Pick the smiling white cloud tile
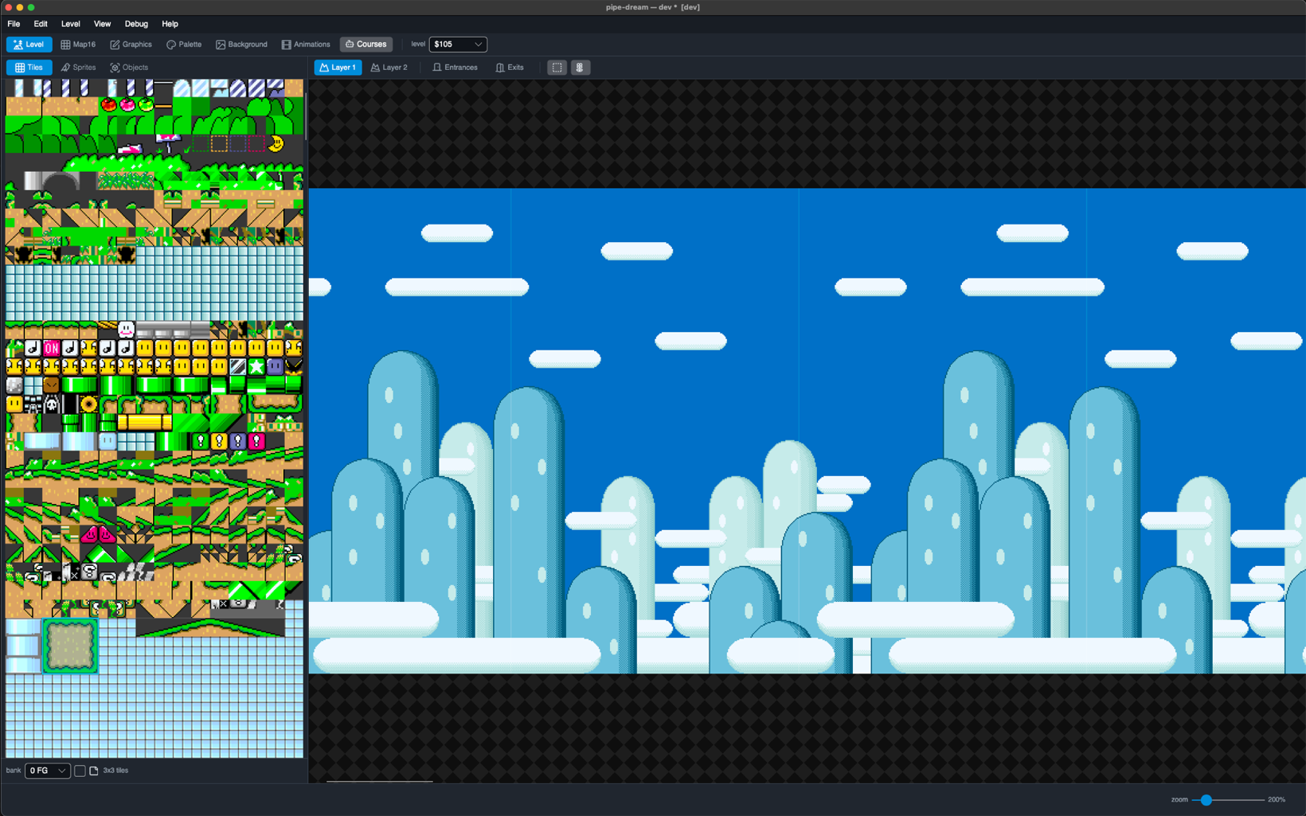Screen dimensions: 1306x816 click(x=126, y=329)
